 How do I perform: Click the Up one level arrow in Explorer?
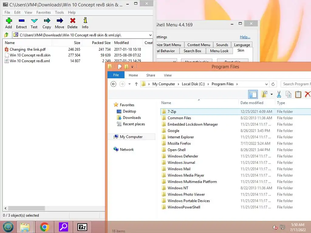pyautogui.click(x=136, y=84)
